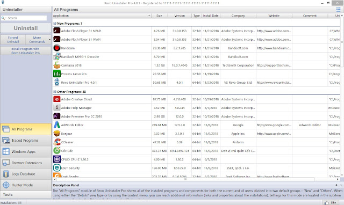
Task: Click the Windows Apps sidebar icon
Action: 6,151
